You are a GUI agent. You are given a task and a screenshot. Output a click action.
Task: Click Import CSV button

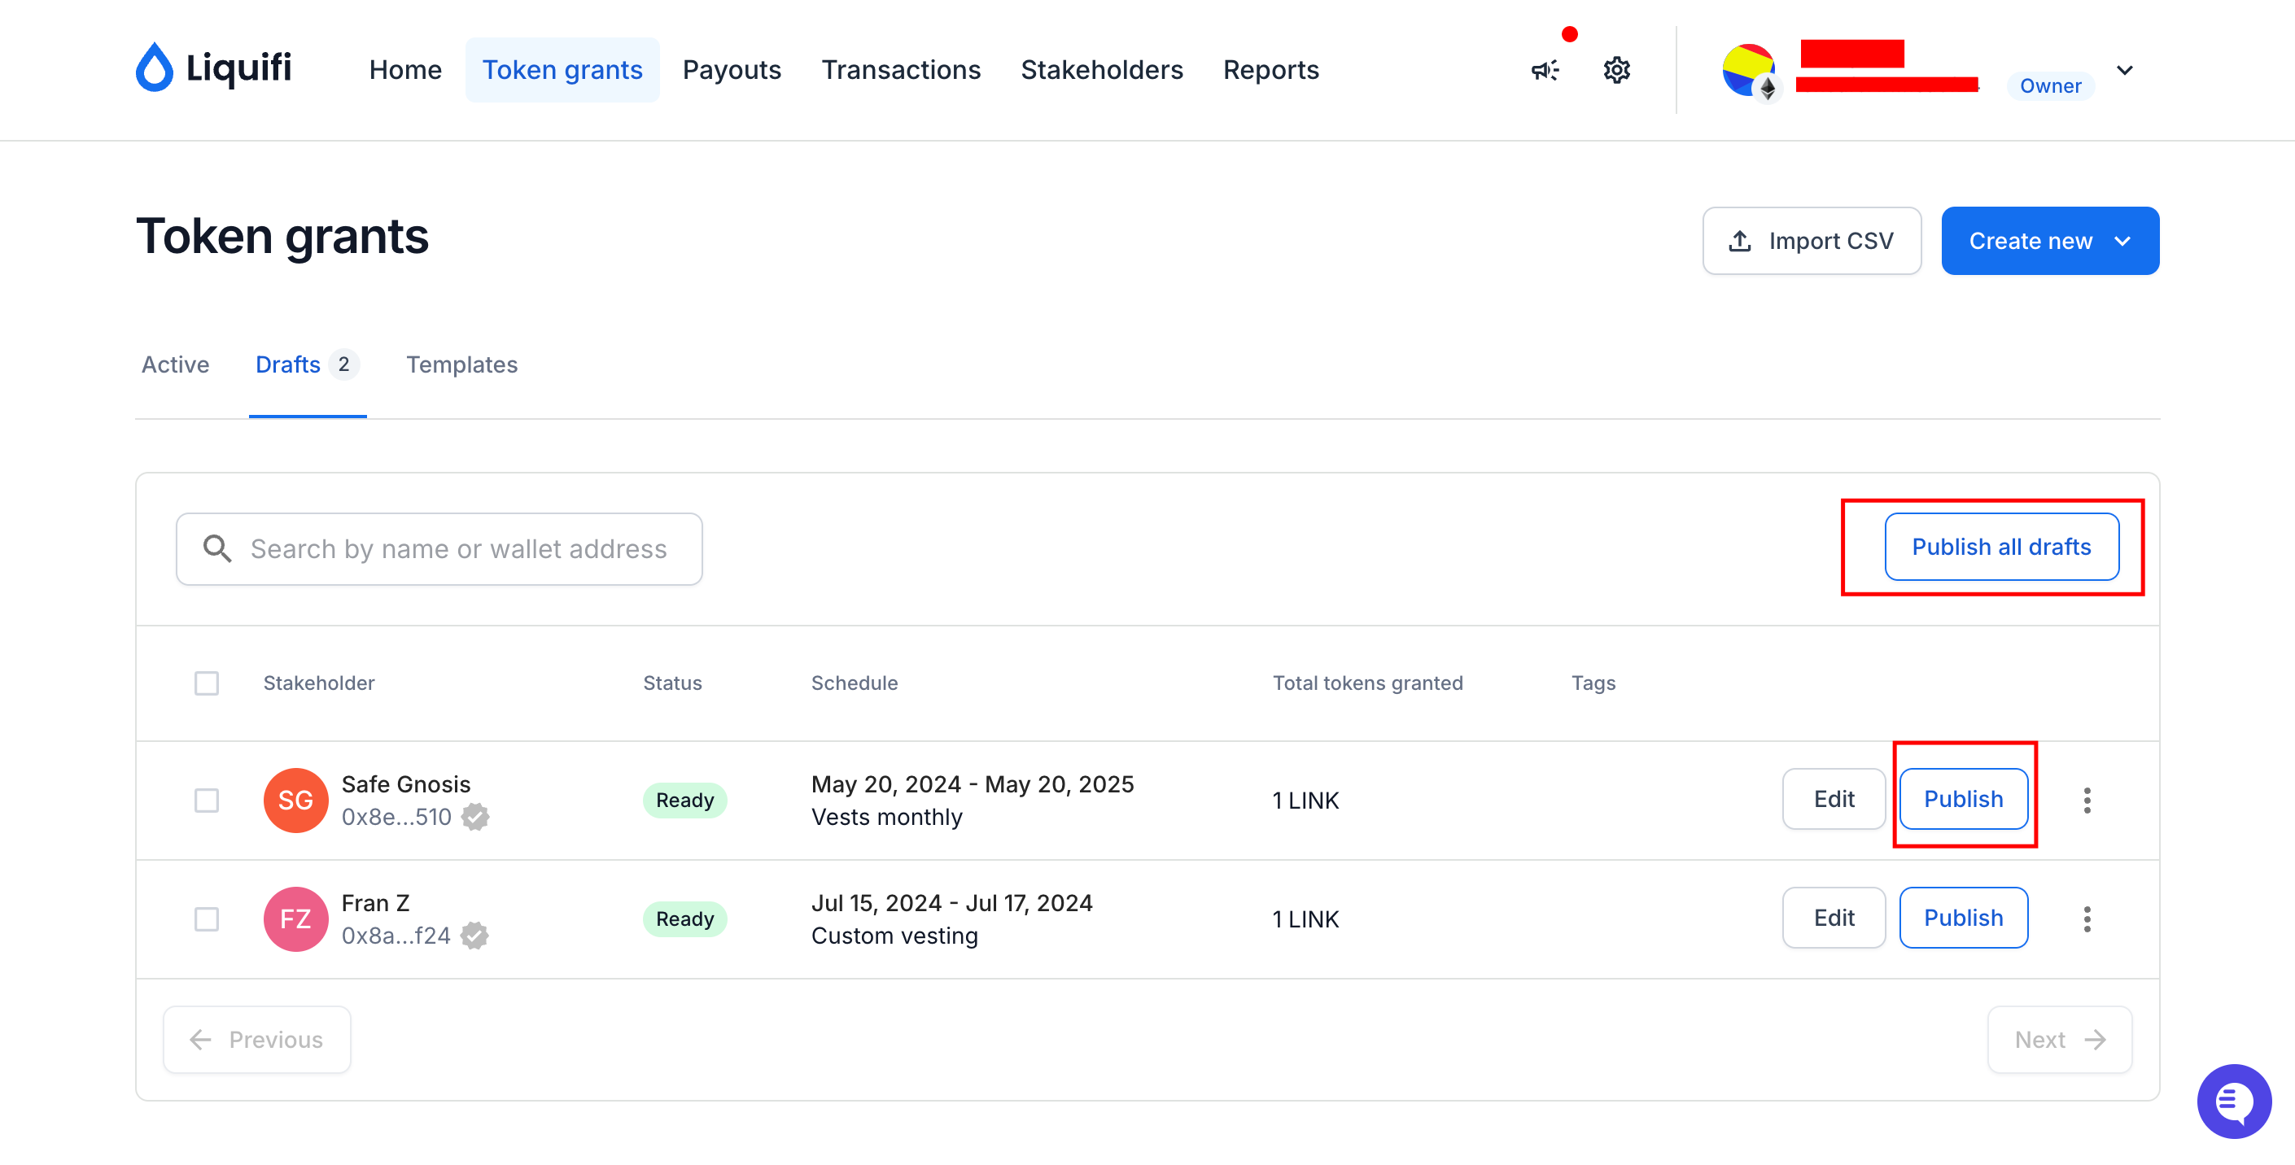[x=1812, y=241]
